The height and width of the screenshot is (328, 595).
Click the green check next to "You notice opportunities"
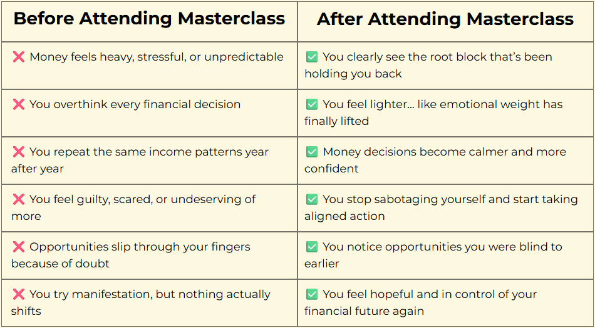tap(311, 247)
